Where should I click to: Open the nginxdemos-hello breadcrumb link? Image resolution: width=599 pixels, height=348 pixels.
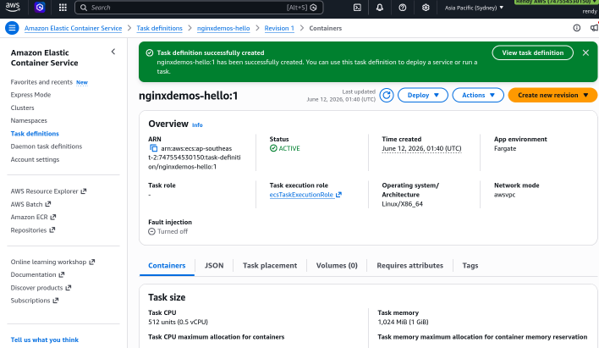point(223,28)
